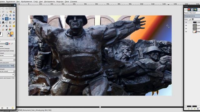
Task: Select the Bucket Fill tool
Action: [x=7, y=22]
